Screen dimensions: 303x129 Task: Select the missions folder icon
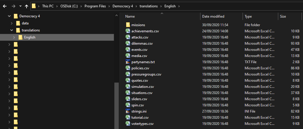point(128,25)
